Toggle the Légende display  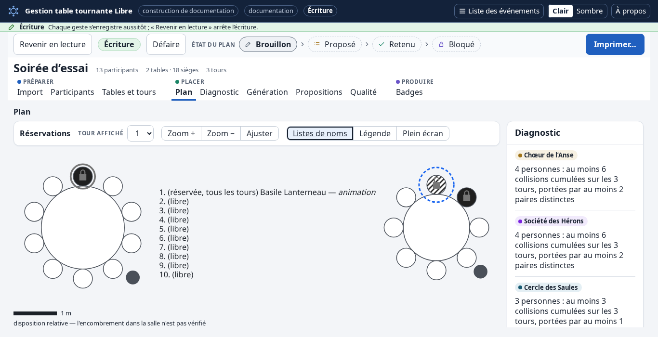click(x=375, y=133)
